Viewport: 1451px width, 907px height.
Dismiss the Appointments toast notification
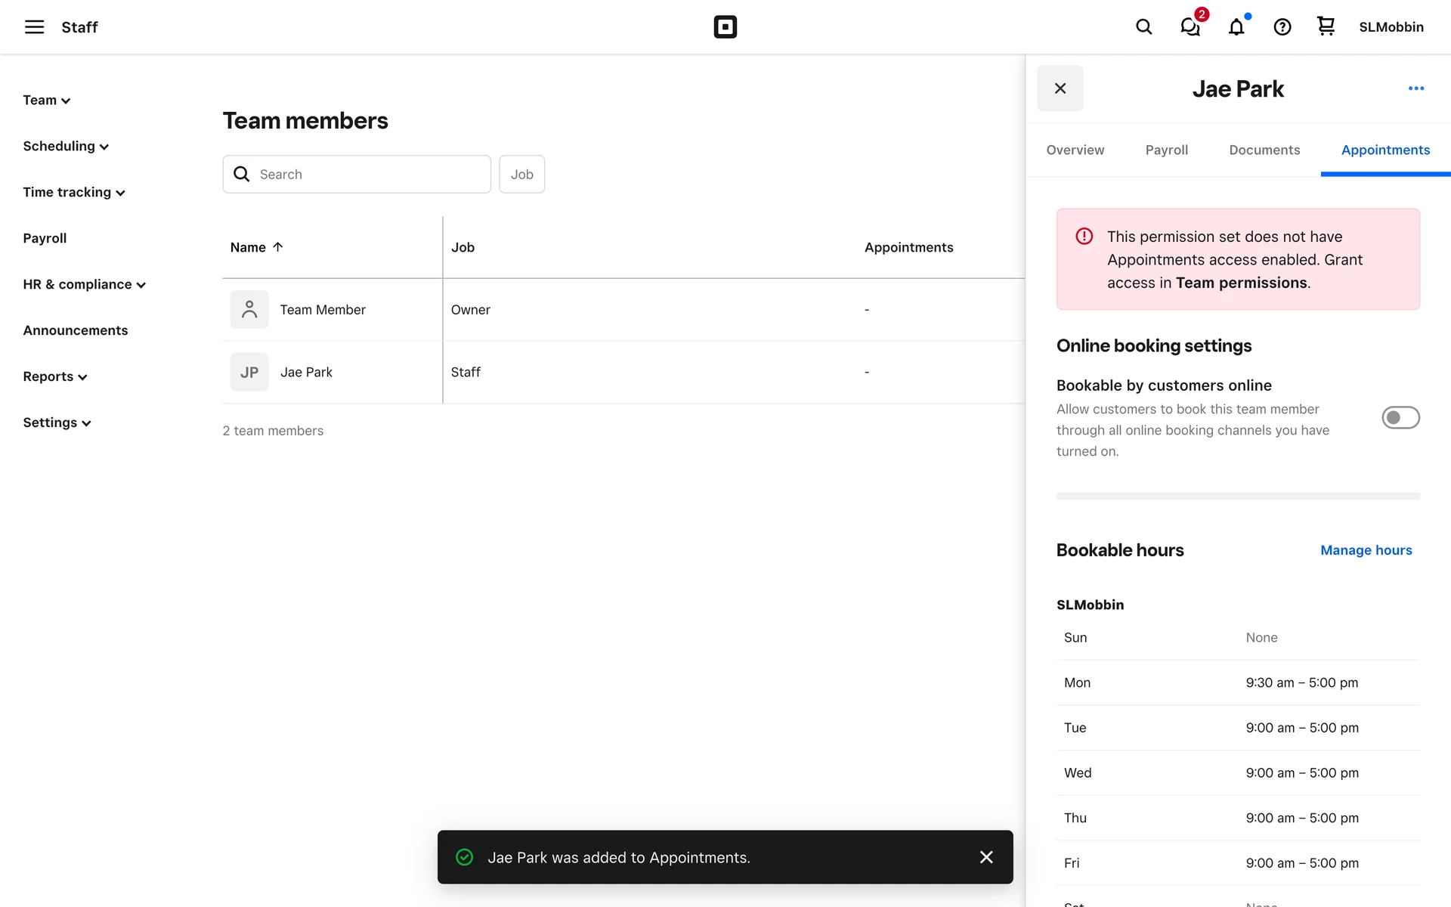[986, 857]
